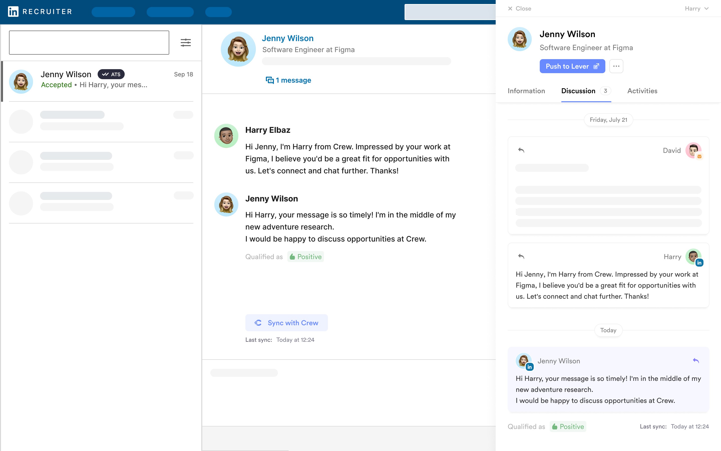The width and height of the screenshot is (721, 451).
Task: Click the LinkedIn Recruiter logo
Action: 40,12
